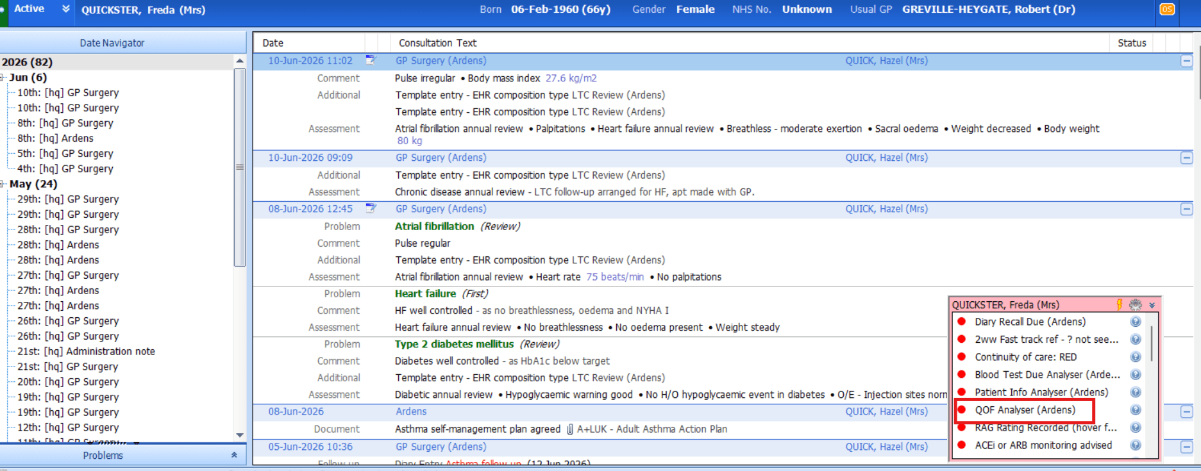
Task: Click the Date Navigator scroll down arrow
Action: point(240,435)
